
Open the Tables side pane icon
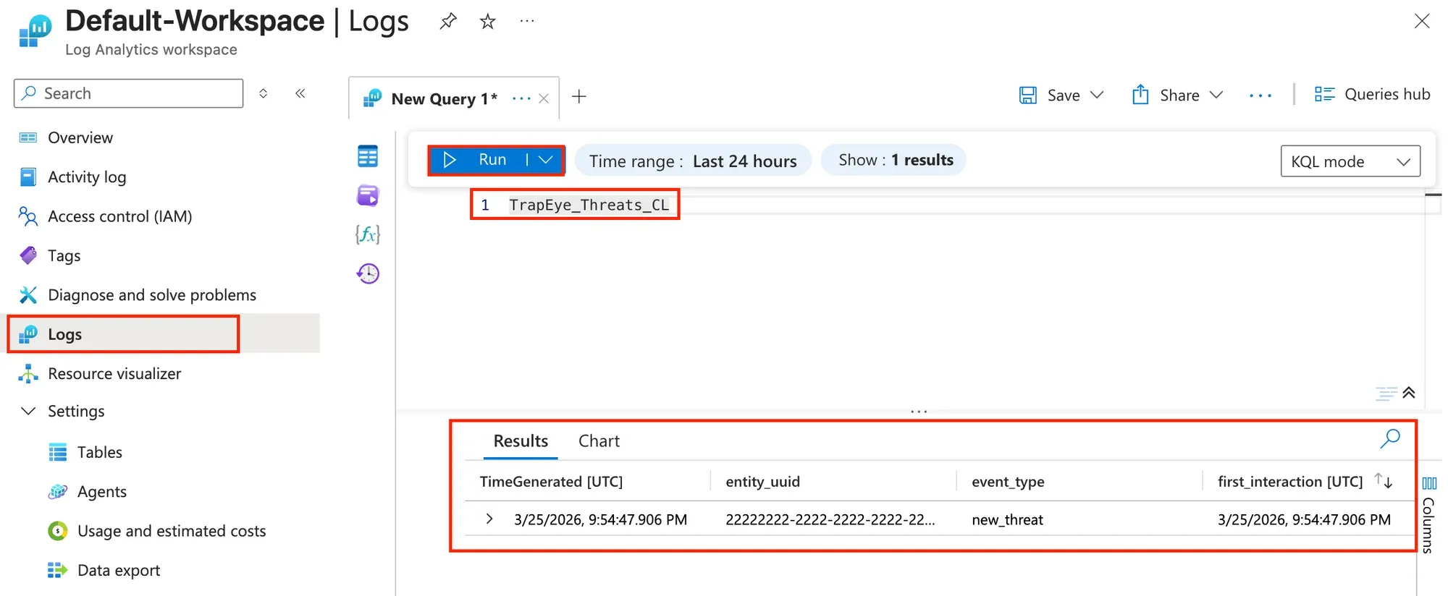(x=368, y=156)
